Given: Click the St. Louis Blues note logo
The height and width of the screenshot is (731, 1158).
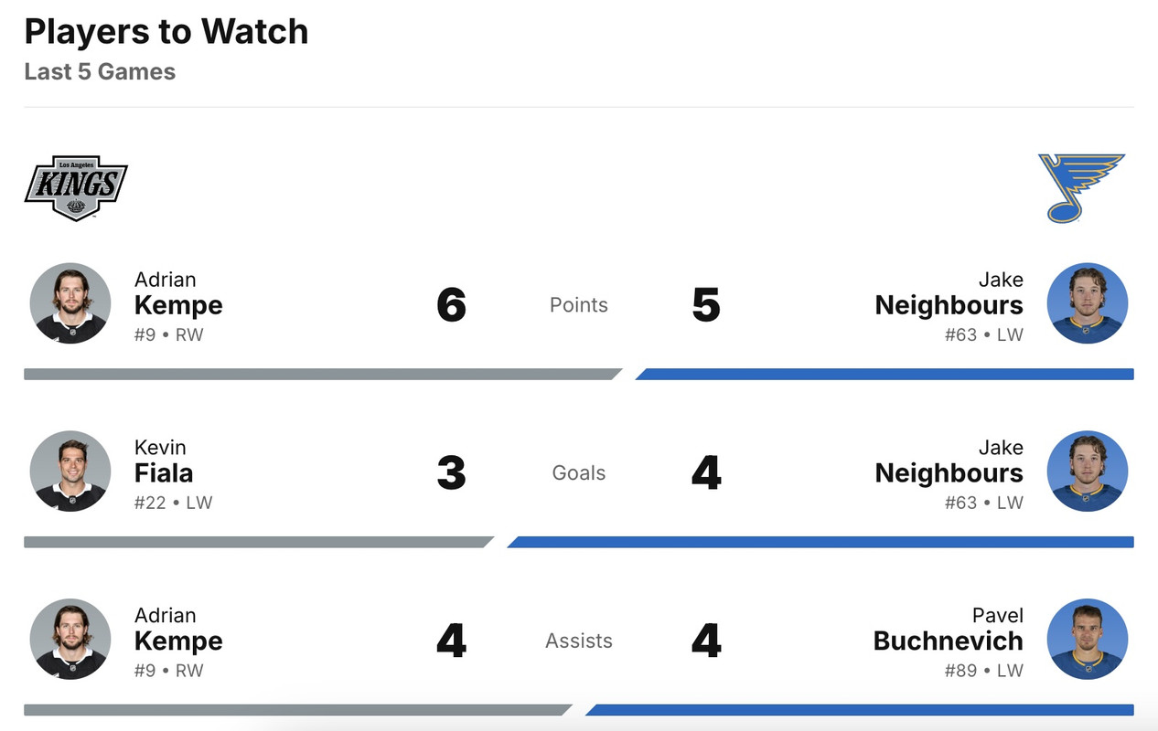Looking at the screenshot, I should 1081,187.
